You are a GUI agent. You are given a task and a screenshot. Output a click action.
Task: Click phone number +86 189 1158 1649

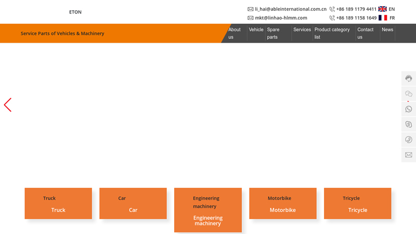[356, 18]
